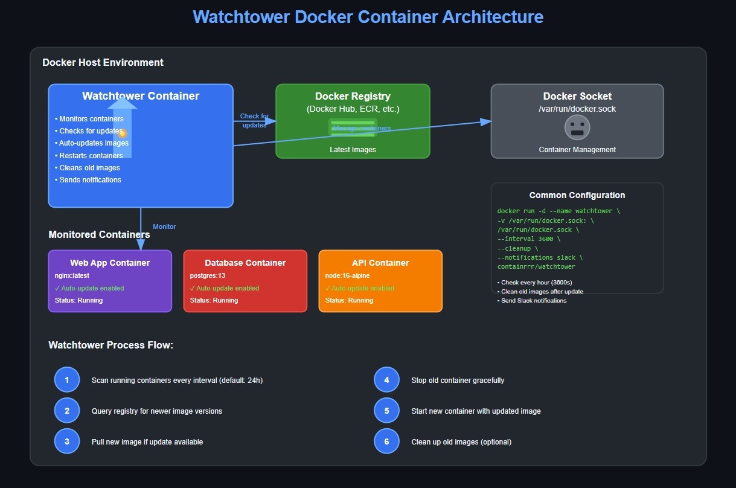Click the Monitor arrow label
736x488 pixels.
pos(164,226)
